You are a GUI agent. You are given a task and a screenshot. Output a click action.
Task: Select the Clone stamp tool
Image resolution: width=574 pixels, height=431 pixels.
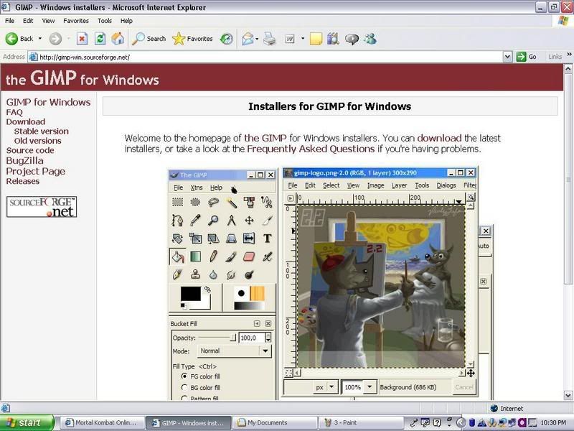195,274
